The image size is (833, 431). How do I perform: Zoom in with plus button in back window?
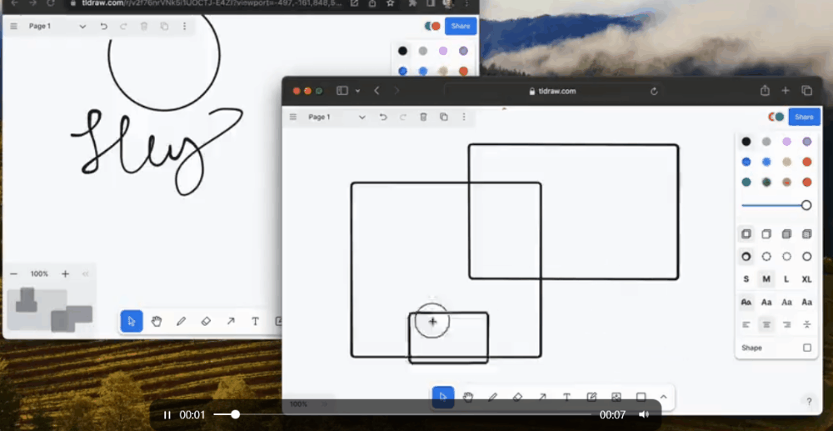(x=65, y=273)
